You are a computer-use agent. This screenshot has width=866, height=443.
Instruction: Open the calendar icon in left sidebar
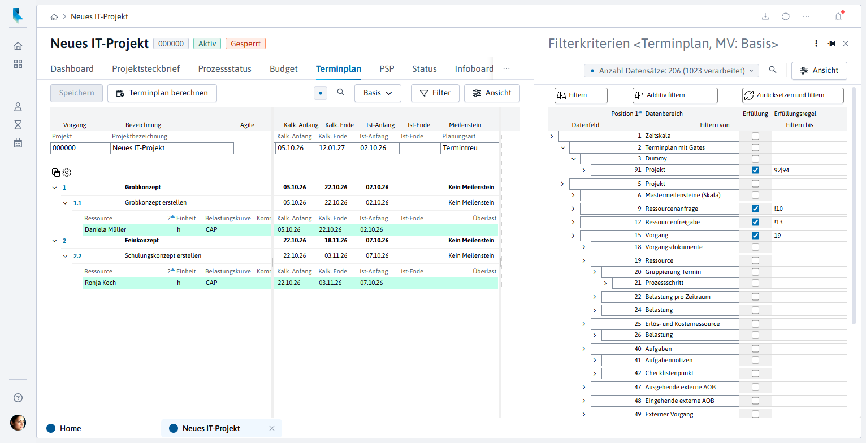click(x=18, y=143)
